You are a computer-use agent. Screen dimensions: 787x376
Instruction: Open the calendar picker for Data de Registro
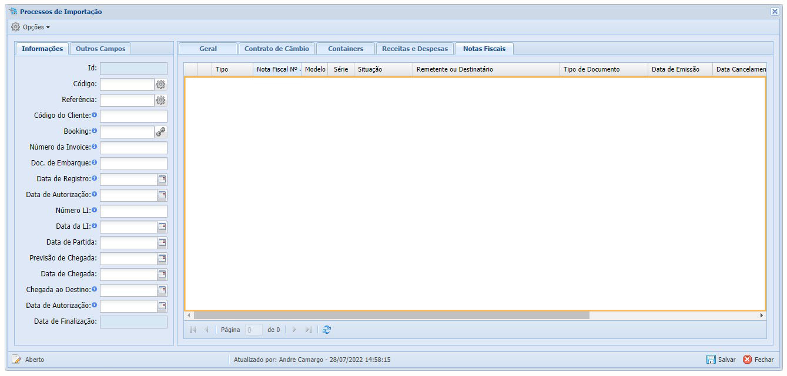(x=162, y=179)
